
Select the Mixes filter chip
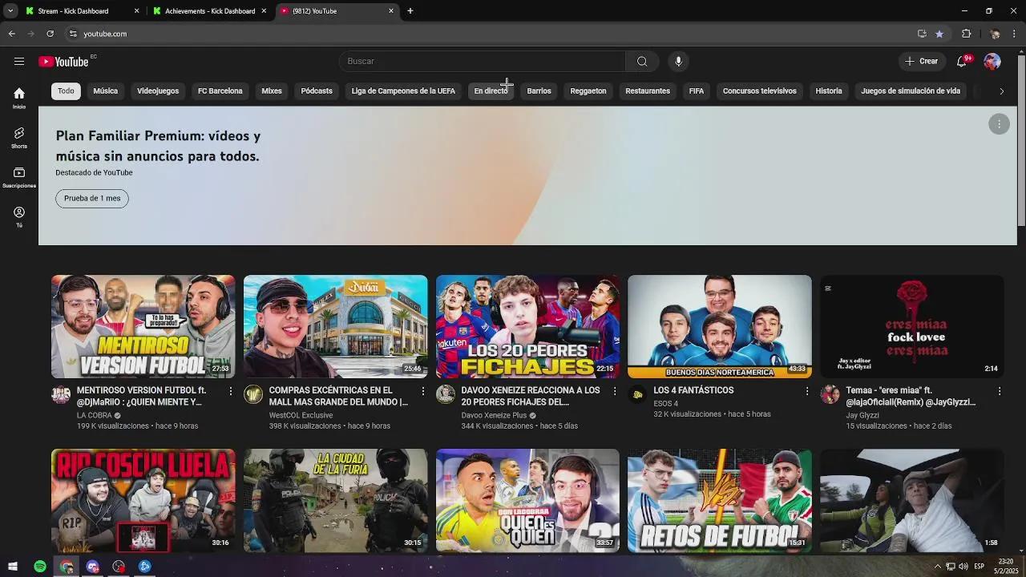coord(272,91)
